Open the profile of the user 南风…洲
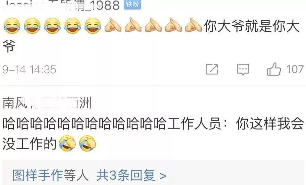 point(47,103)
